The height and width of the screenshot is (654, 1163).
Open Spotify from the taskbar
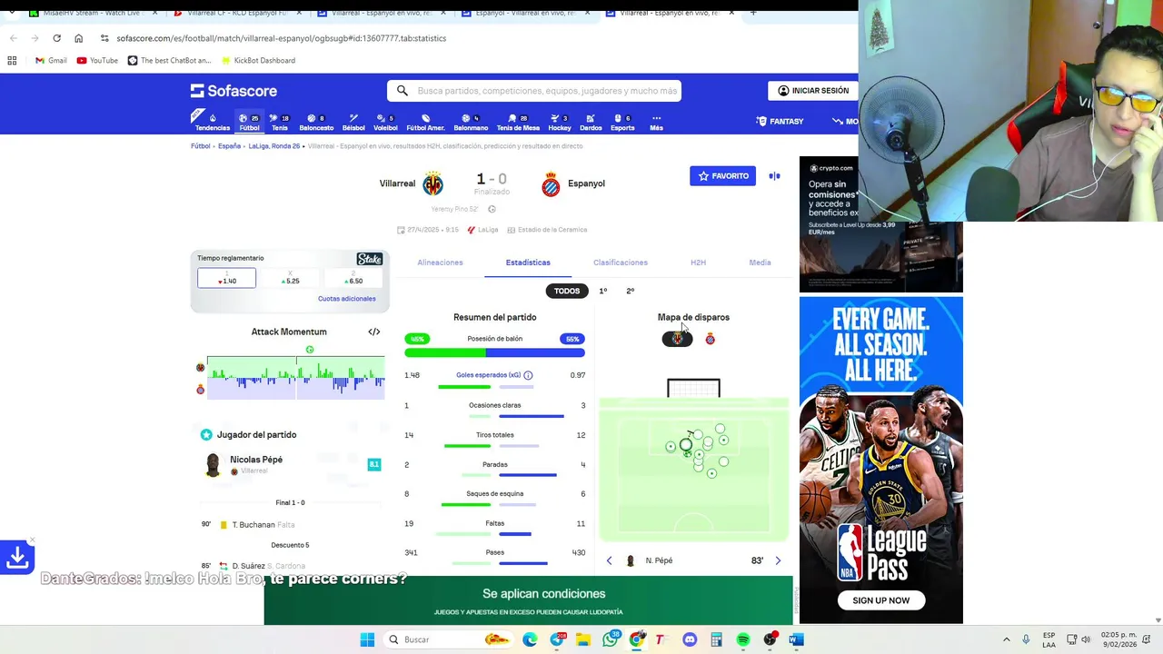742,639
